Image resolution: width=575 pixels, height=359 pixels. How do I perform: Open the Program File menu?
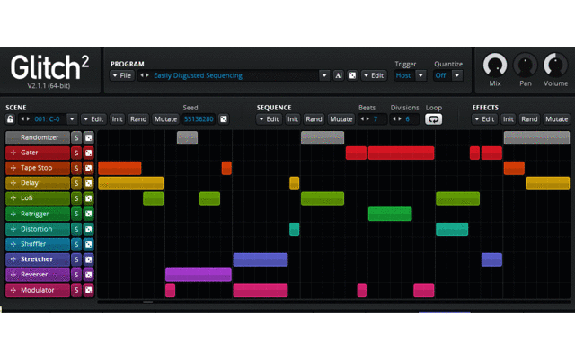click(x=122, y=75)
